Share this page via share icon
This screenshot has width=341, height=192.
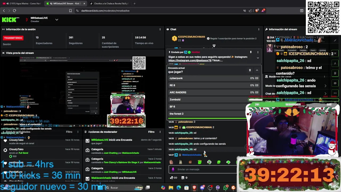click(250, 11)
